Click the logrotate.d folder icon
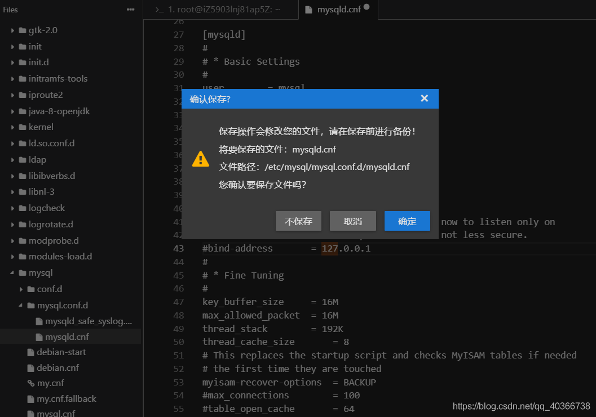This screenshot has width=596, height=417. pos(23,224)
